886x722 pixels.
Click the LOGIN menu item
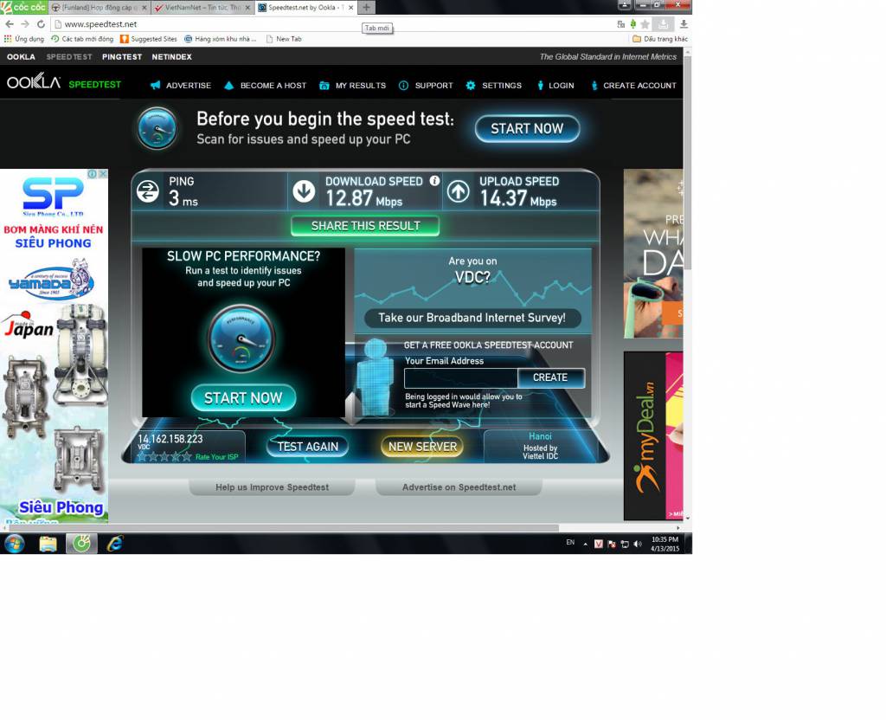(555, 86)
